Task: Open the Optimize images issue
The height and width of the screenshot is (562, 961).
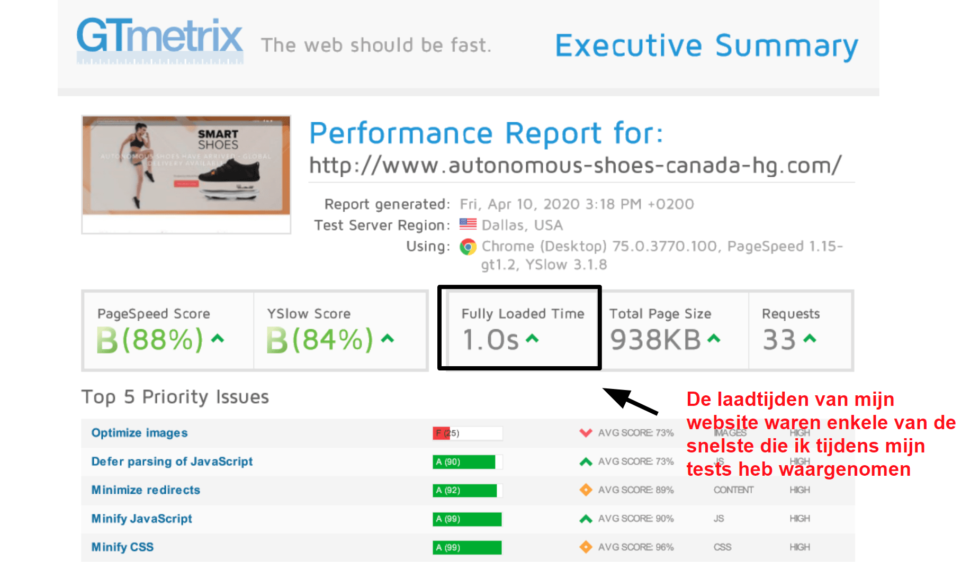Action: point(140,433)
